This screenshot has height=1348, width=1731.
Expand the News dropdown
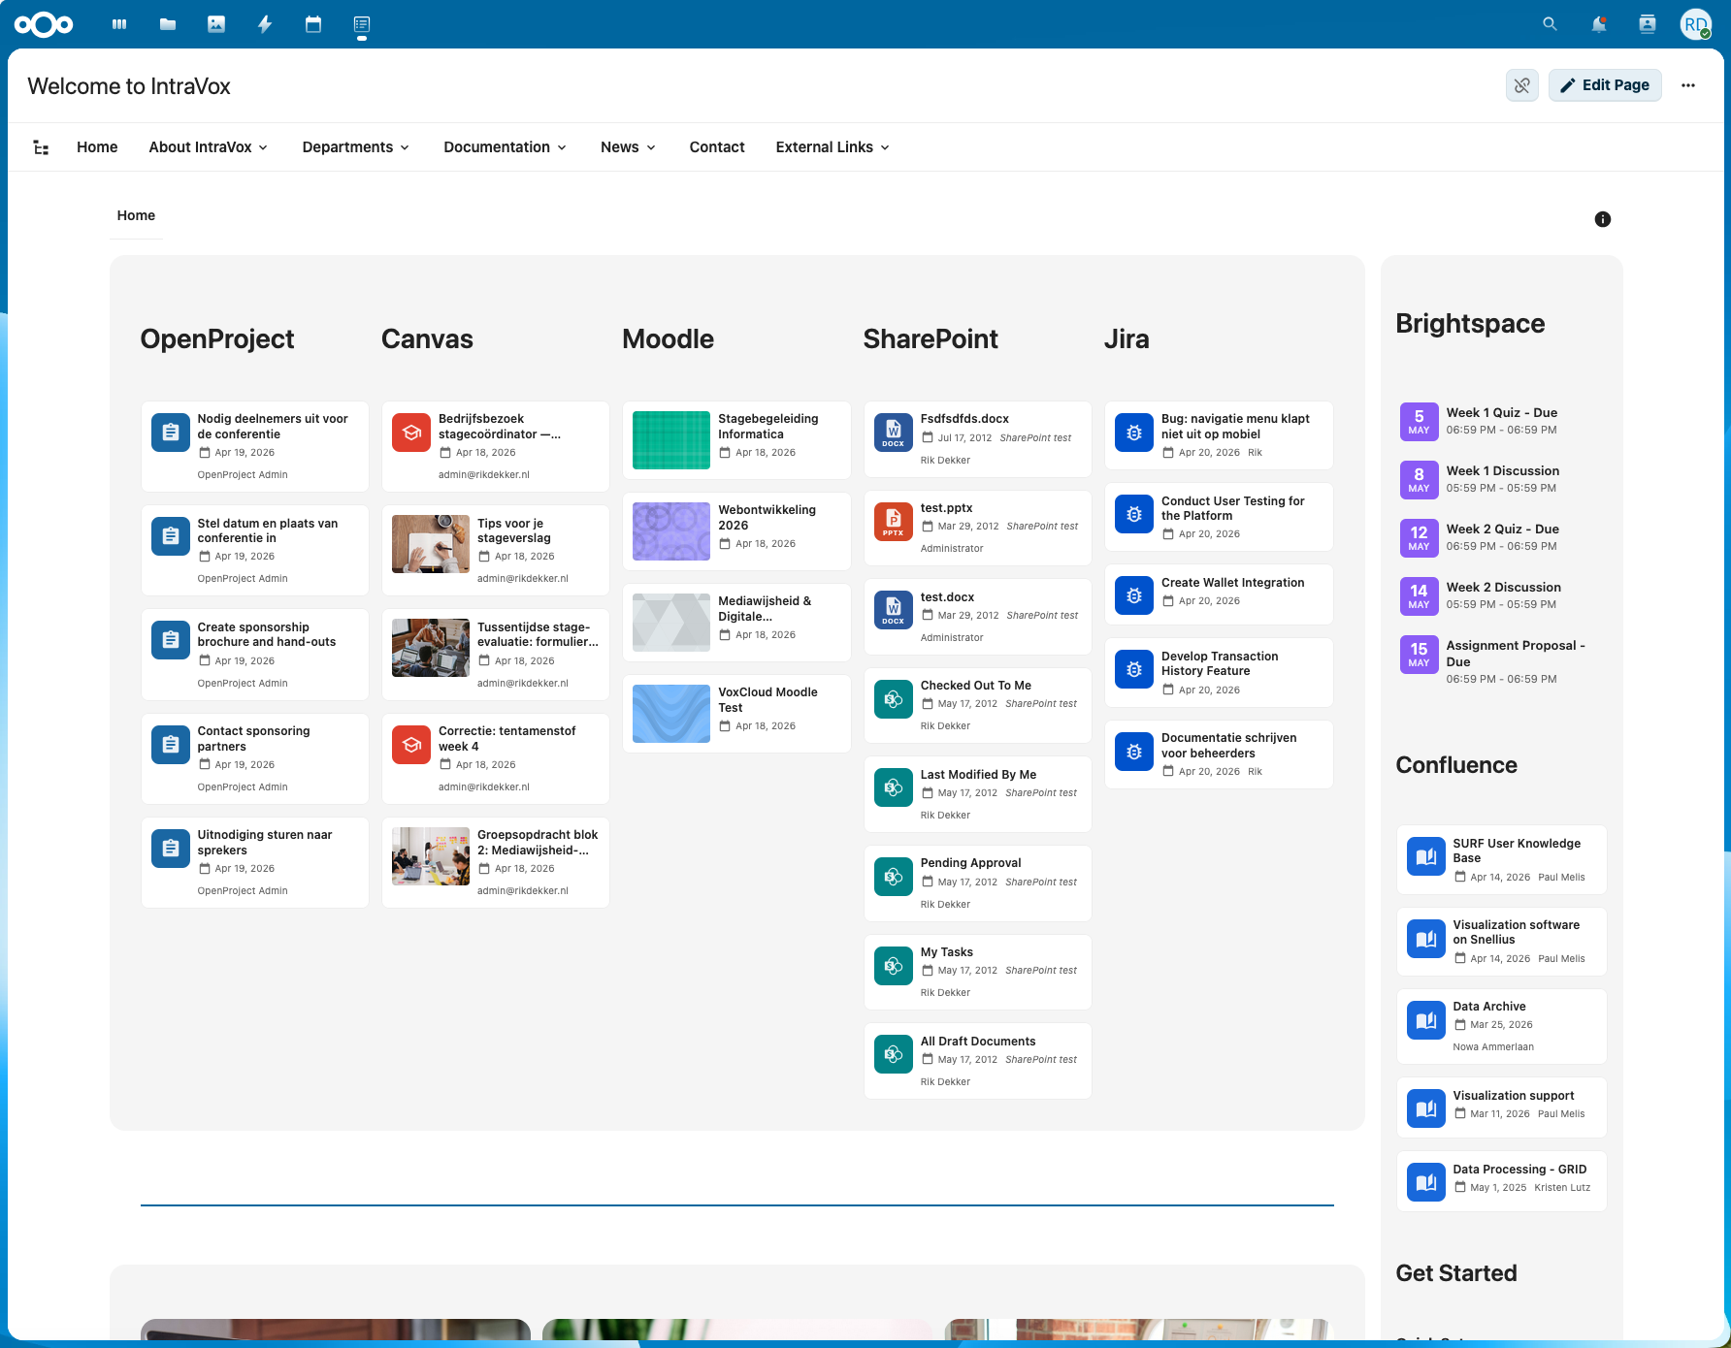point(629,147)
